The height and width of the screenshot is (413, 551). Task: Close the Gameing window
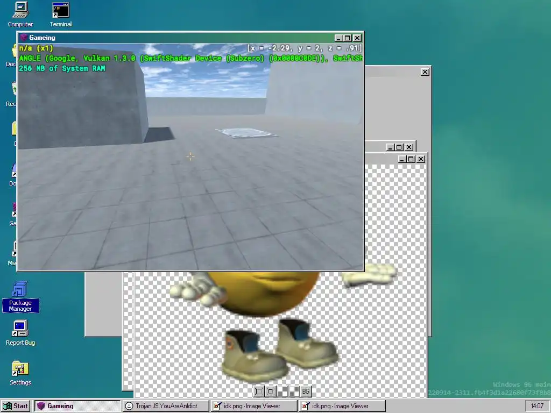click(x=357, y=38)
